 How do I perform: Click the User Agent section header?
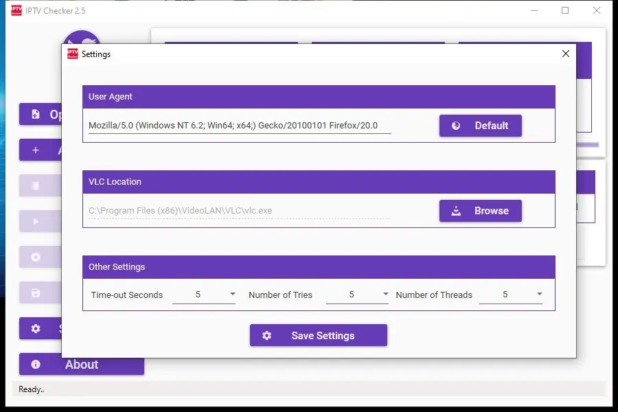point(319,97)
